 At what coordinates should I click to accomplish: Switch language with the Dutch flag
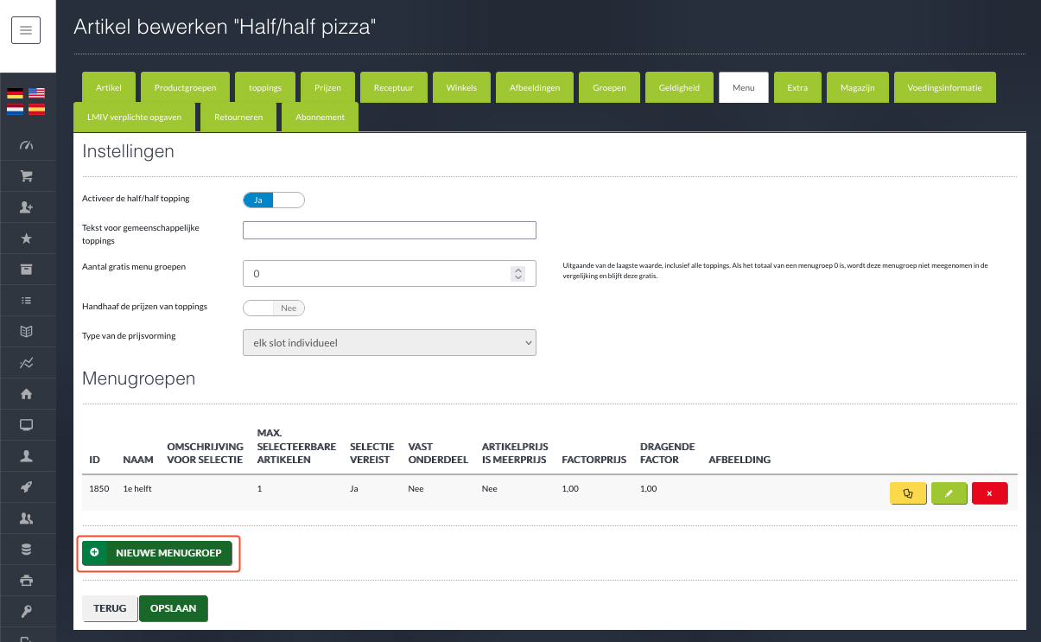pyautogui.click(x=15, y=110)
